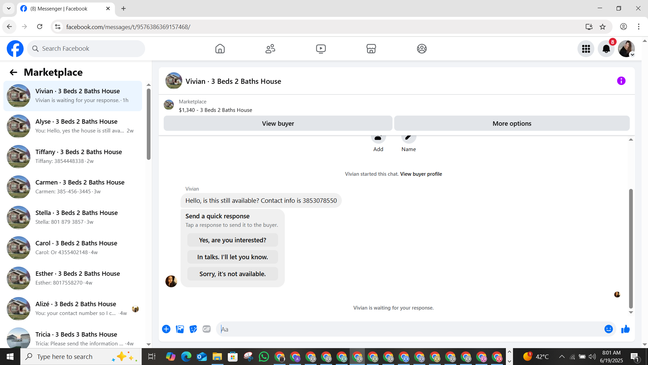The width and height of the screenshot is (648, 365).
Task: Open Outlook from the taskbar
Action: (x=201, y=357)
